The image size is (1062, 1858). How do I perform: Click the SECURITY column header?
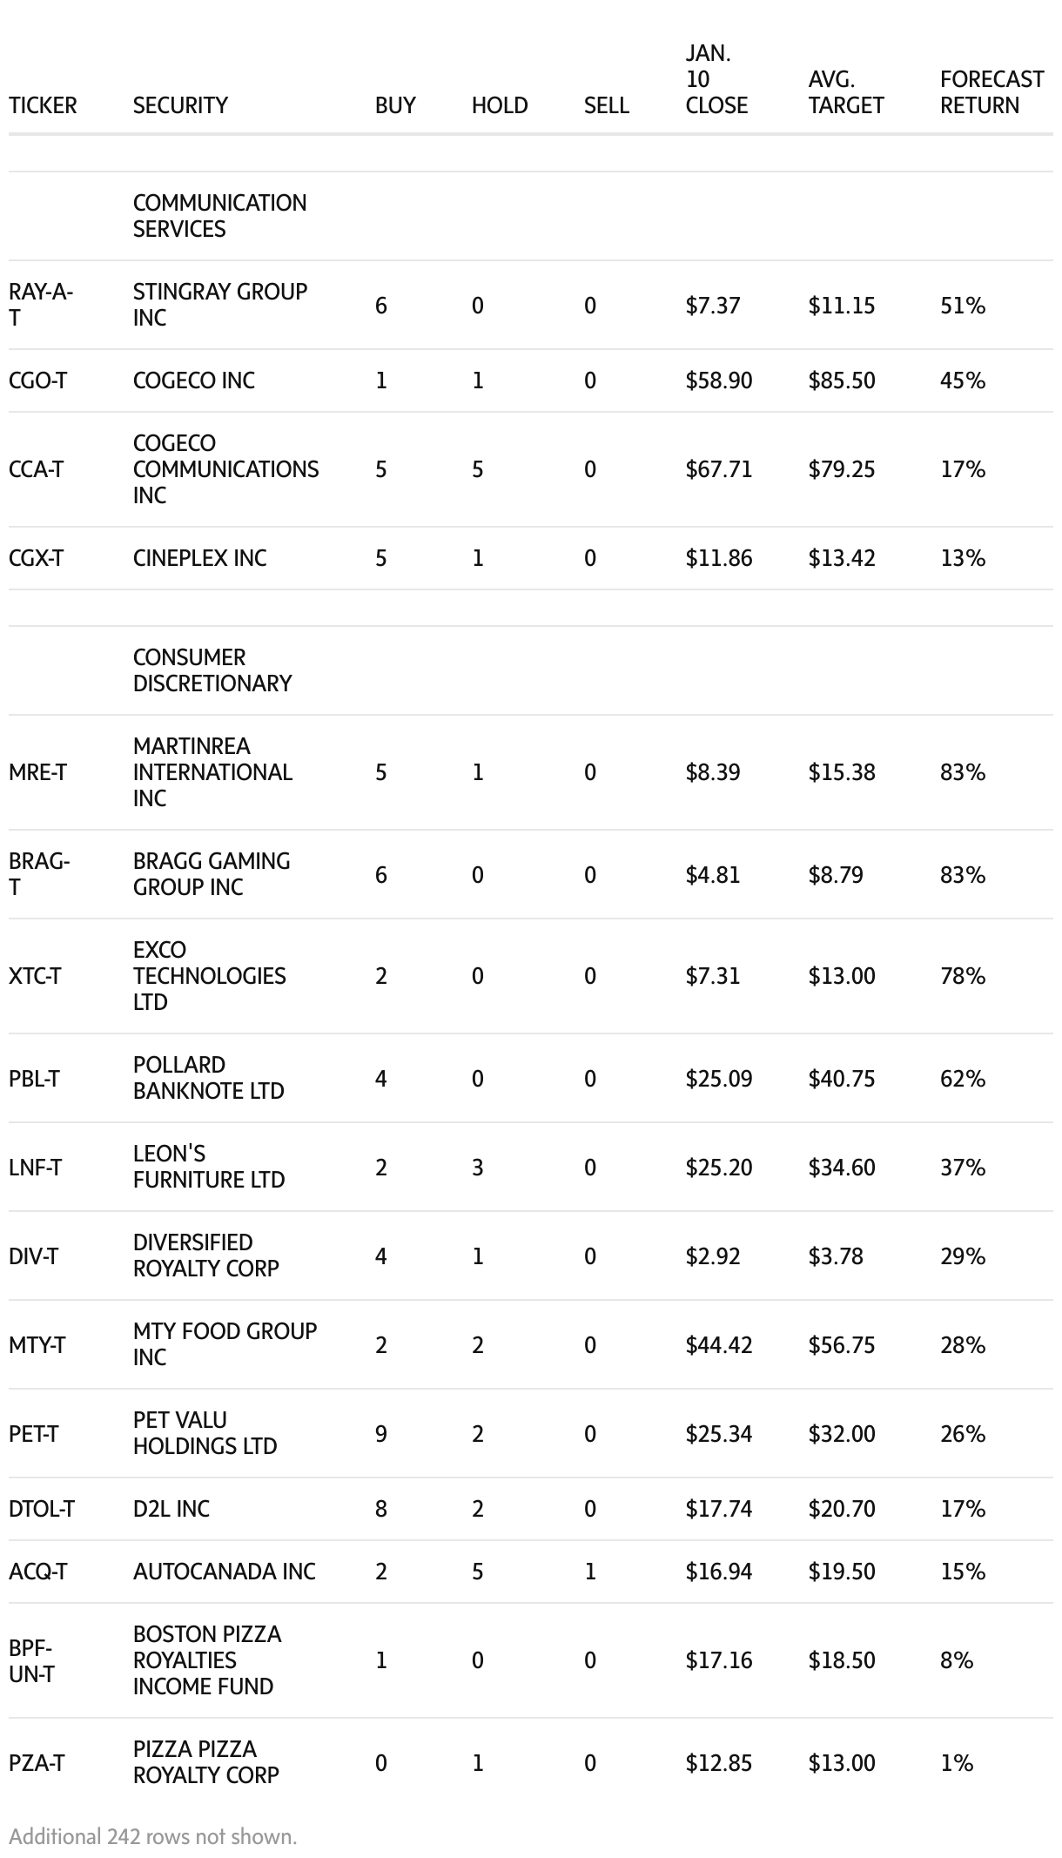pos(180,105)
